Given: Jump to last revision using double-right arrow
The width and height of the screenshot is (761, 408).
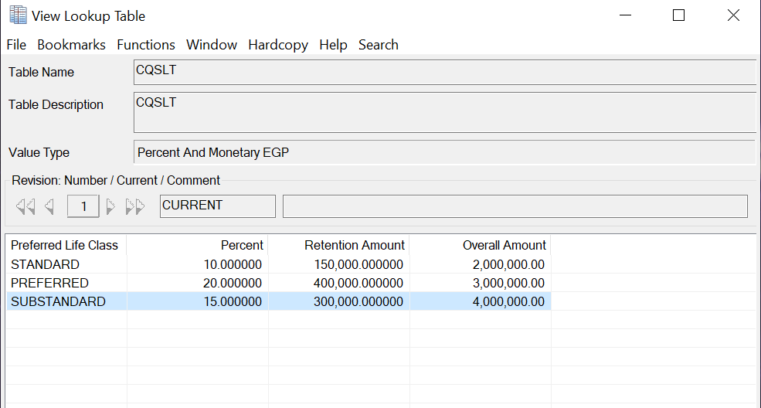Looking at the screenshot, I should pos(135,206).
